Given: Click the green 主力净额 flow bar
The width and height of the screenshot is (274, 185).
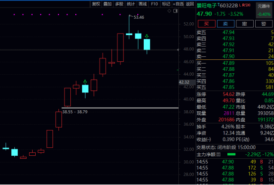Looking at the screenshot, I should (231, 154).
